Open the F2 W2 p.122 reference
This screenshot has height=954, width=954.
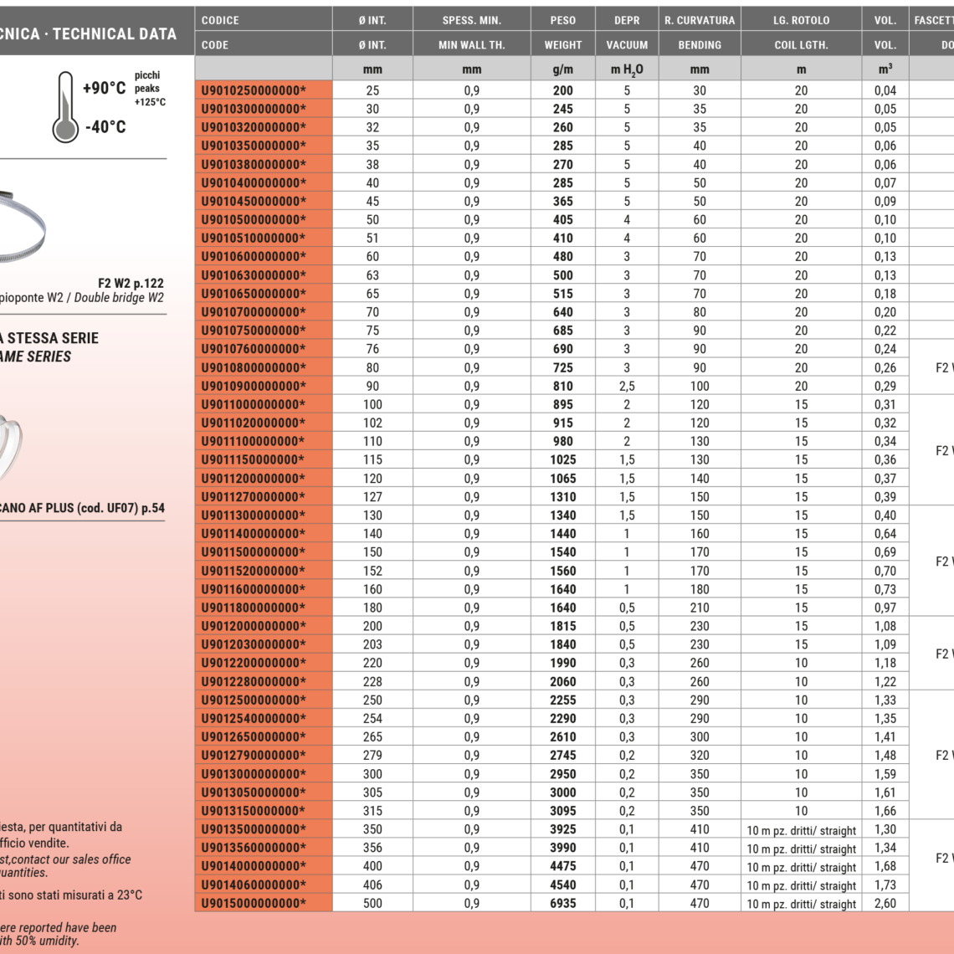[131, 284]
